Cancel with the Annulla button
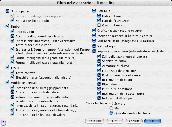 [134, 121]
